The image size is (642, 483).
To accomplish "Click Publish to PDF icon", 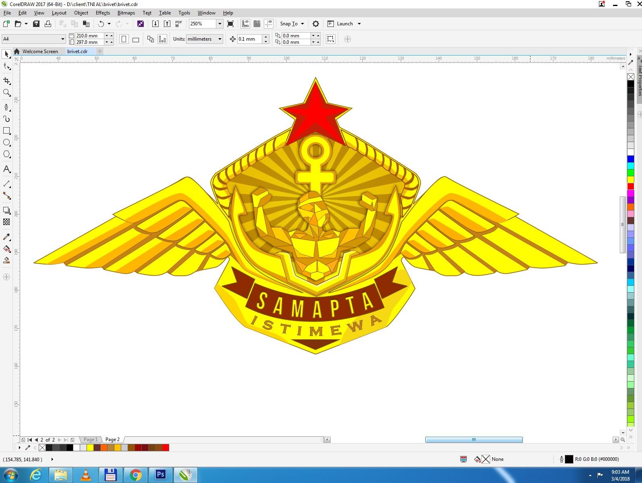I will (x=179, y=24).
